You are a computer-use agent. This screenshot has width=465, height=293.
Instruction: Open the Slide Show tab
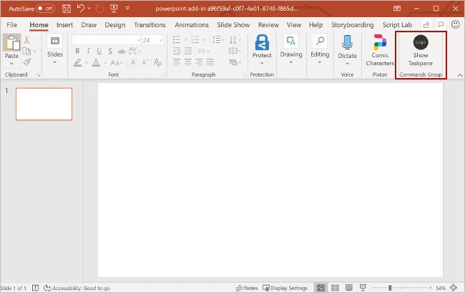pyautogui.click(x=233, y=25)
